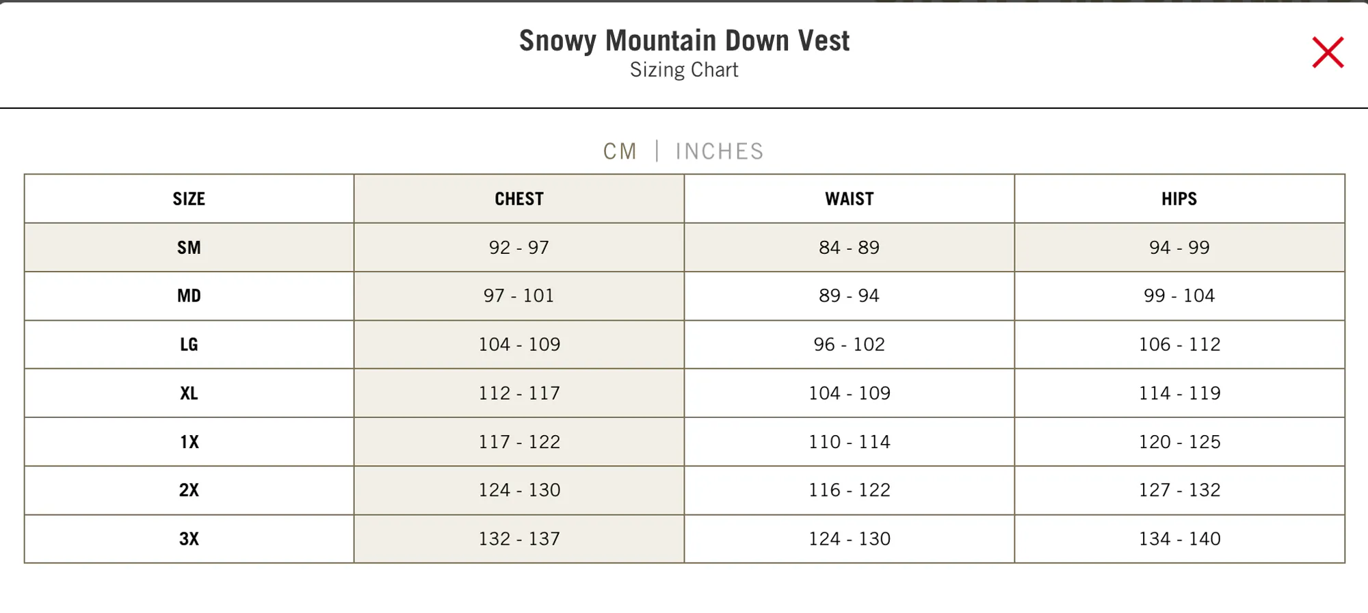
Task: Switch units to CM
Action: (620, 151)
